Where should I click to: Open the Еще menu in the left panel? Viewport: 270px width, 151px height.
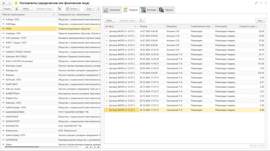tap(89, 9)
